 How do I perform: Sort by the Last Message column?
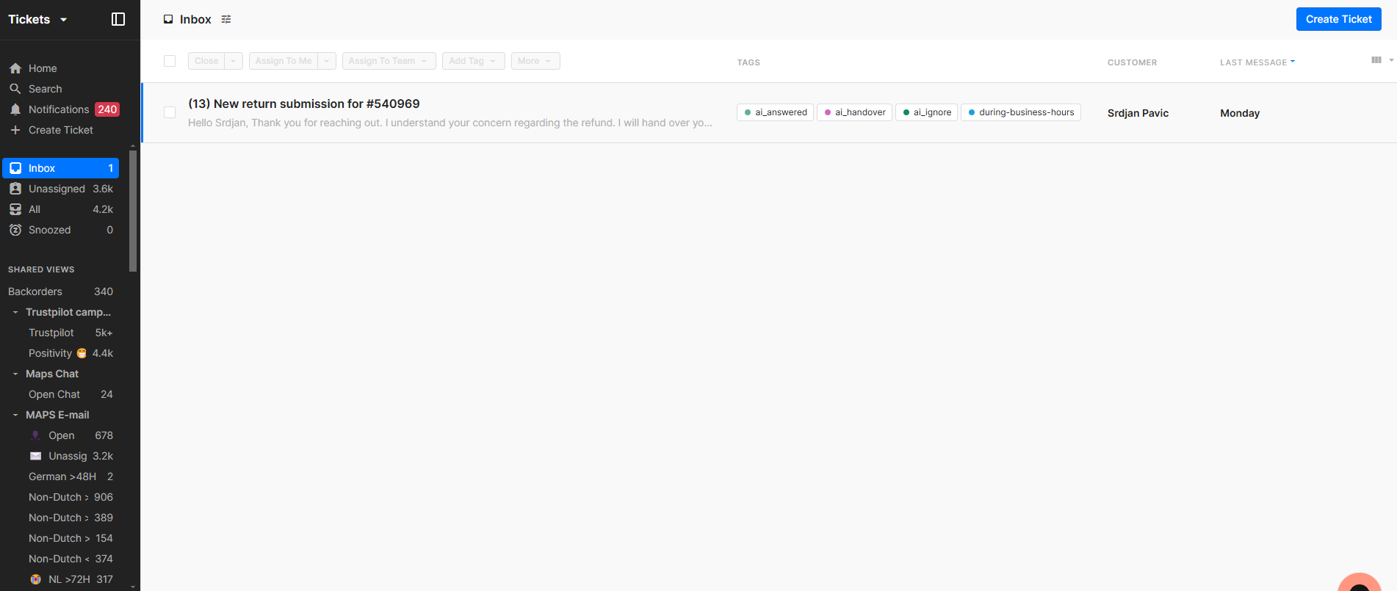coord(1257,62)
